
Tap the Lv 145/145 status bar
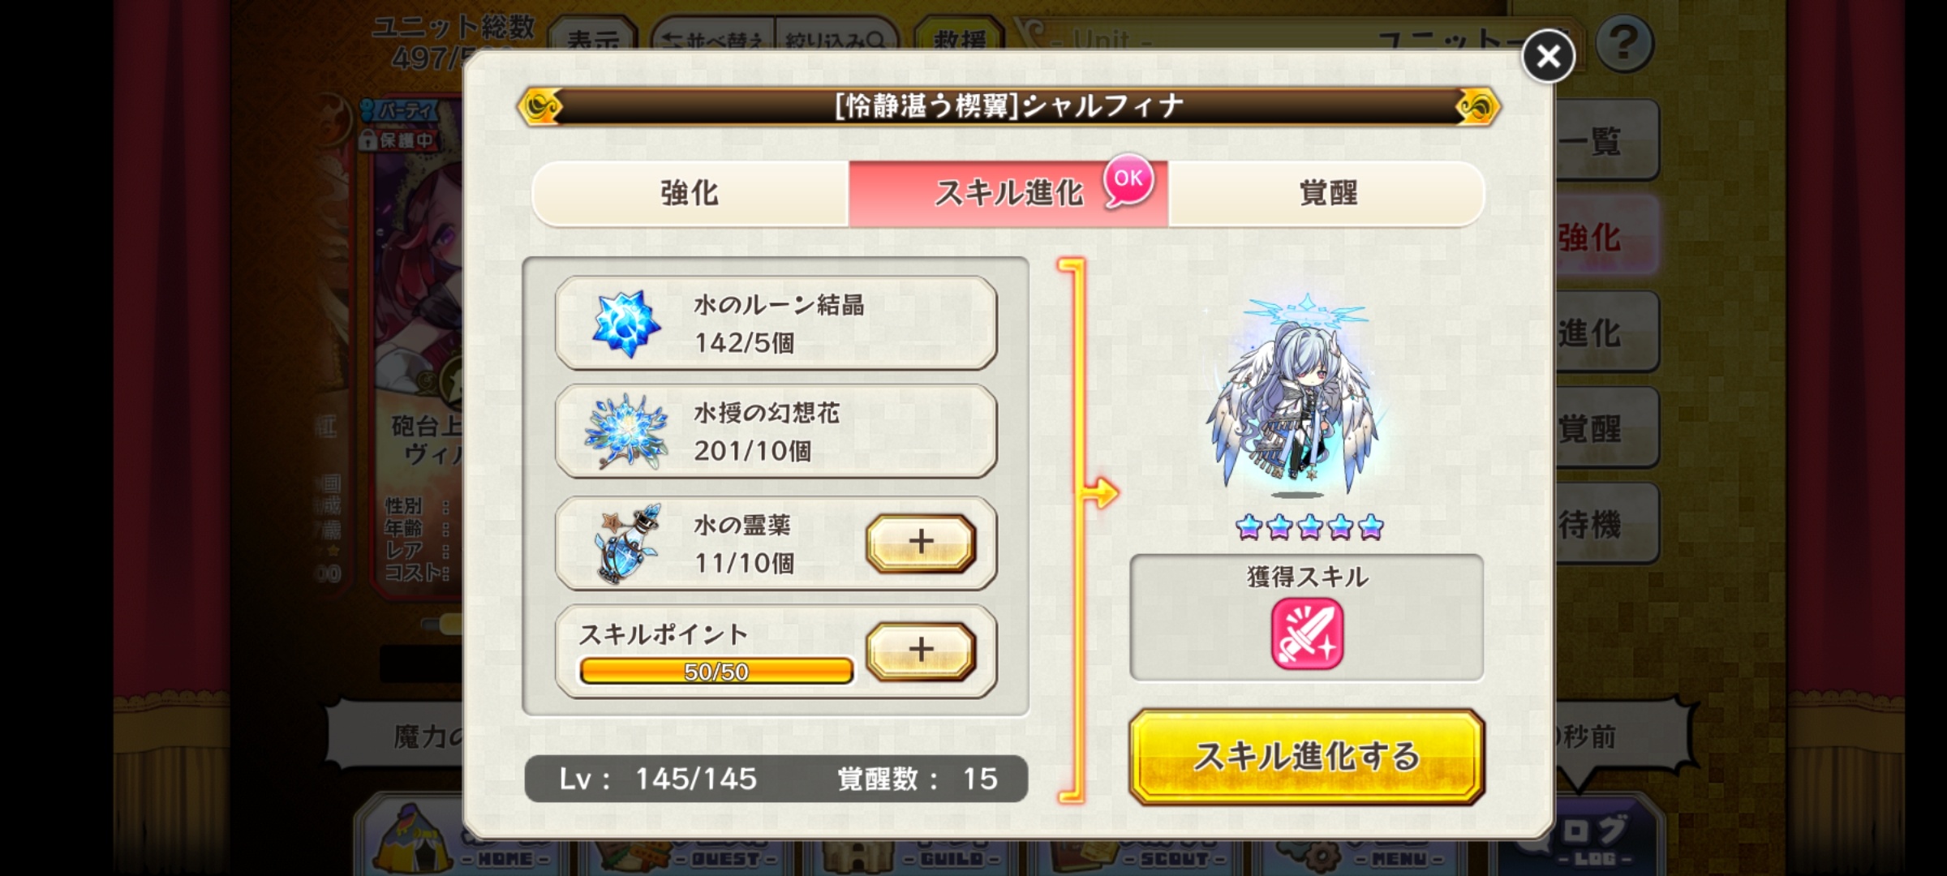tap(776, 779)
